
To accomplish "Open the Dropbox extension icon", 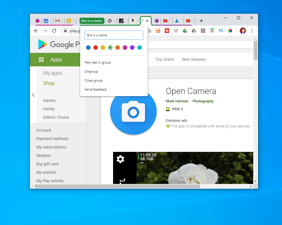I will point(176,31).
